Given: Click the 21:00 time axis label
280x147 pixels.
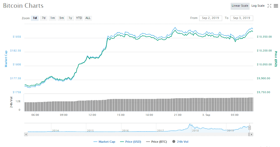Looking at the screenshot, I should click(x=178, y=115).
